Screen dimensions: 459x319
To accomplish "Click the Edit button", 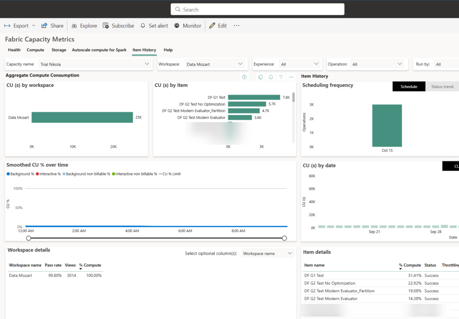I will (218, 26).
